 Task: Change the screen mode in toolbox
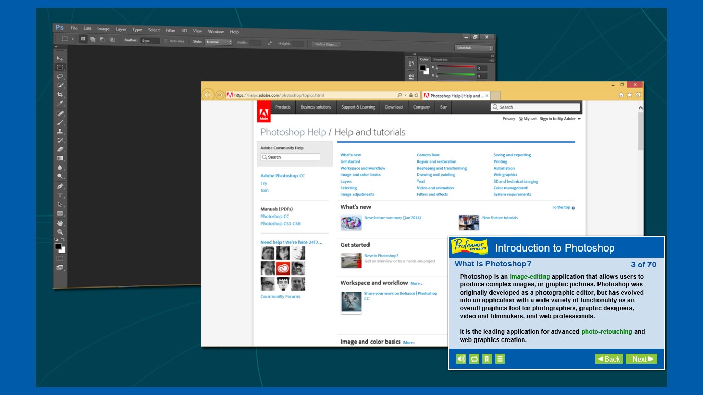click(60, 267)
